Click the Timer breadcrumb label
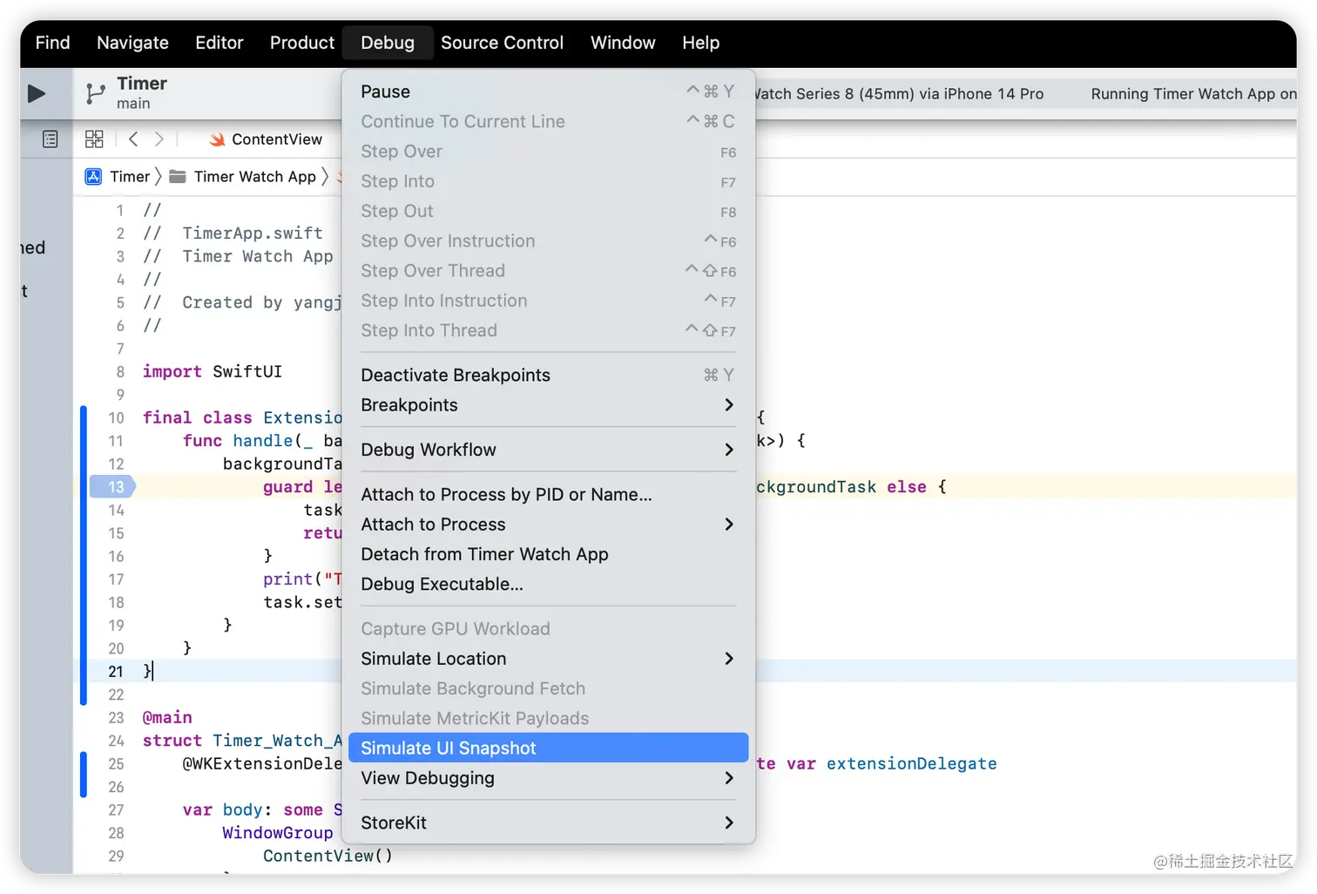1317x894 pixels. [130, 177]
